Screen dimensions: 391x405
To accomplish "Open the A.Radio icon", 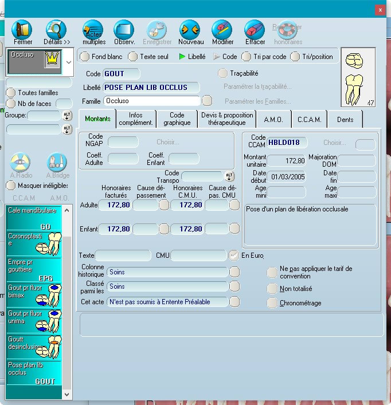I will coord(20,163).
